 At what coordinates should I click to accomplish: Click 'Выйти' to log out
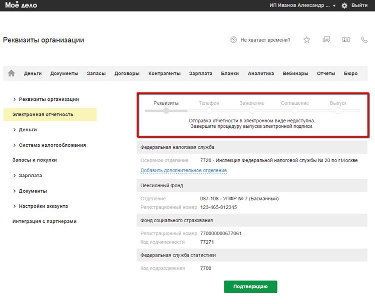click(x=359, y=5)
